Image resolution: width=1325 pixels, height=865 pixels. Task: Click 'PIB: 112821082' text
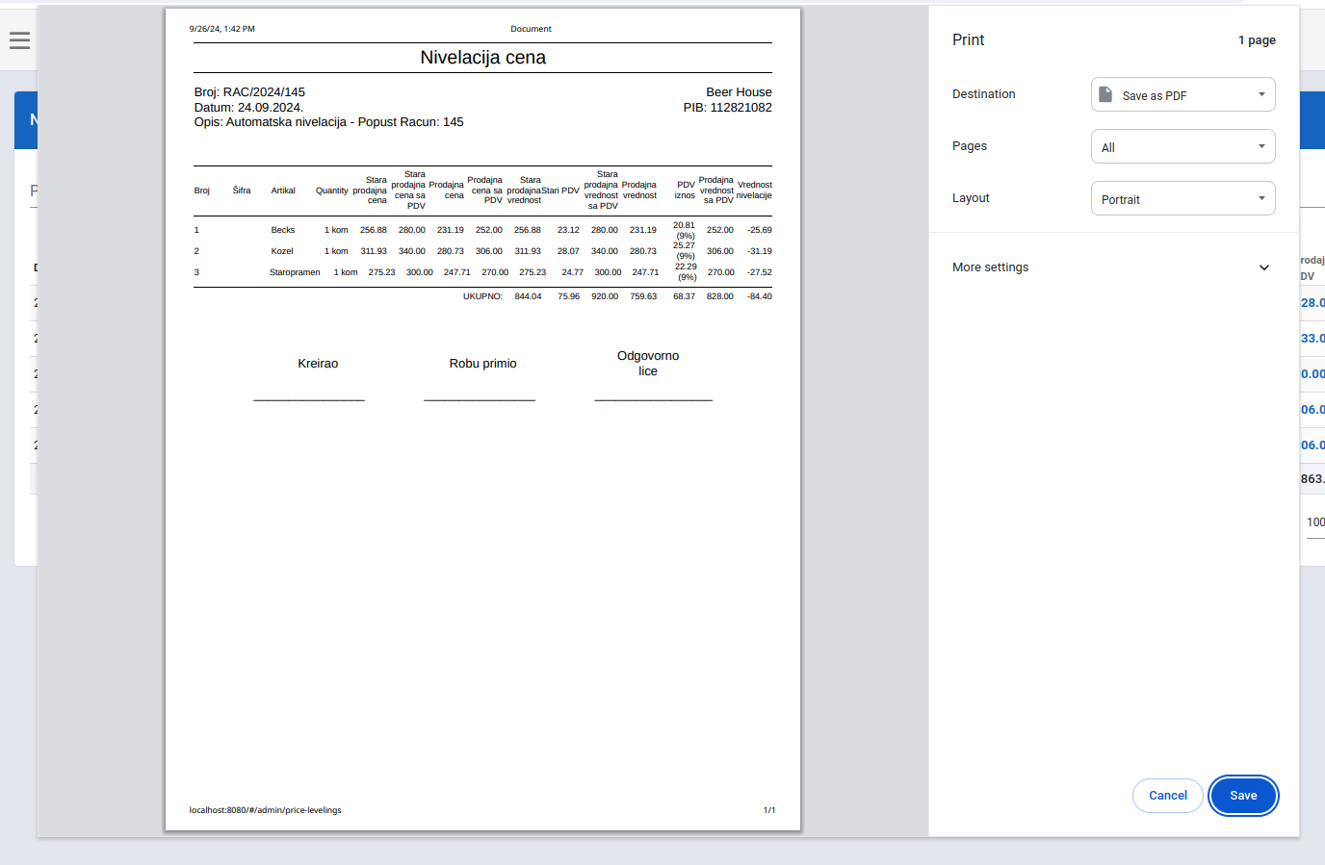click(x=727, y=108)
